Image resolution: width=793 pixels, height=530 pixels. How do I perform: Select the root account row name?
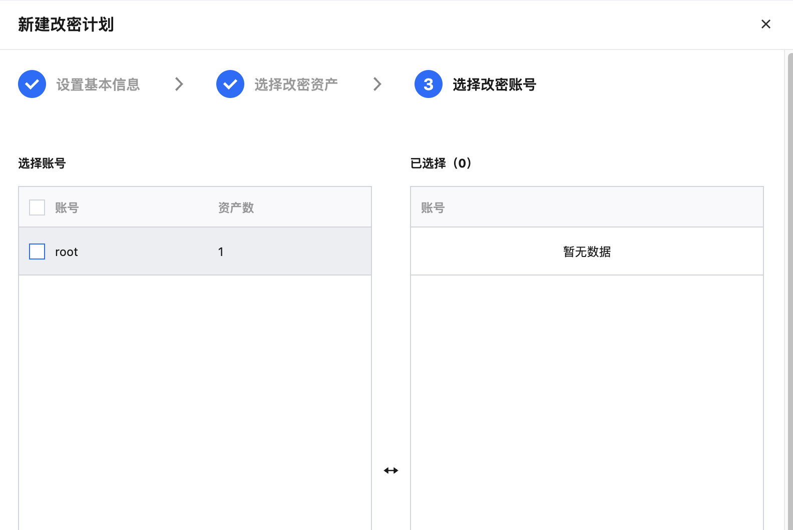pos(67,252)
